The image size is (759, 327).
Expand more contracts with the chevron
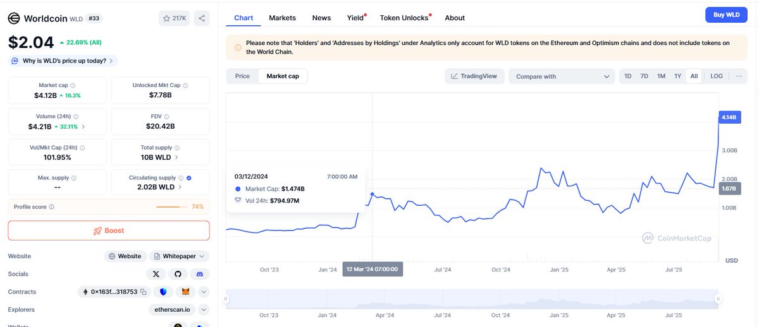click(x=204, y=292)
